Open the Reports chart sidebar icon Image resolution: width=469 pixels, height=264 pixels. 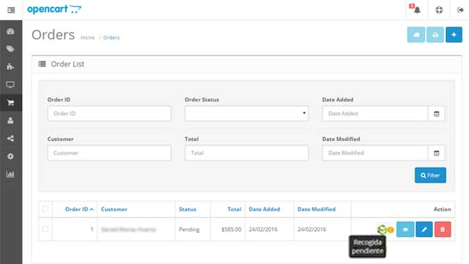coord(10,174)
